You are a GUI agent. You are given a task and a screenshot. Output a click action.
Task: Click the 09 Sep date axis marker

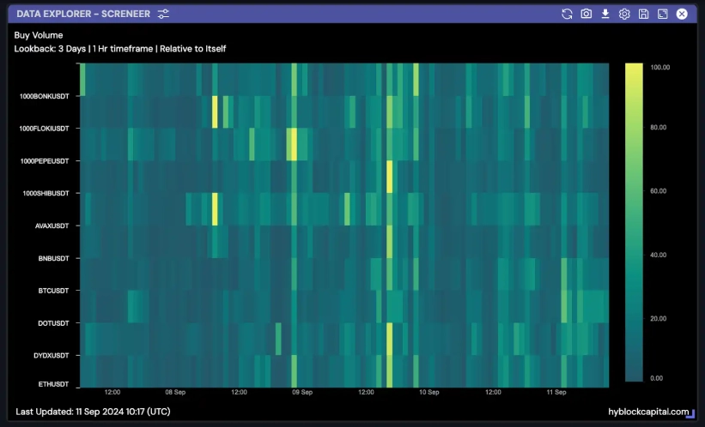tap(301, 393)
